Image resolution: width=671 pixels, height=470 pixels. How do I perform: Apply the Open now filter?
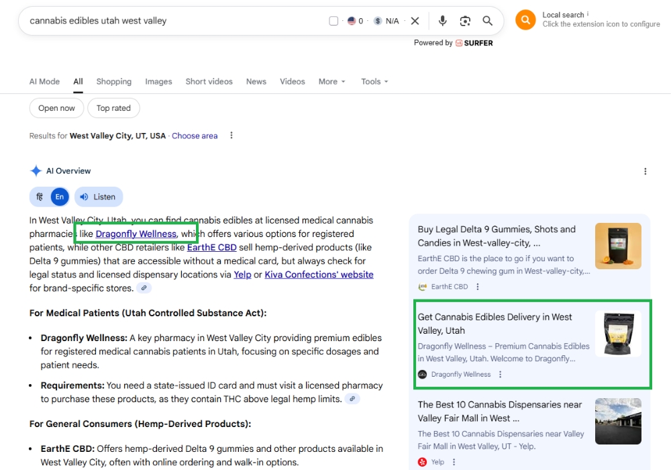click(x=56, y=108)
